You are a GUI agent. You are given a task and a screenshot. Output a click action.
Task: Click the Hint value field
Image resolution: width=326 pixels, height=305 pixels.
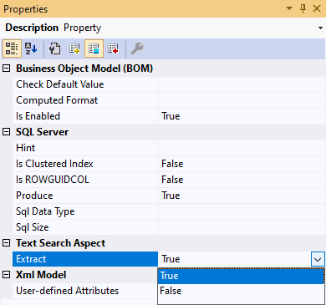pos(242,148)
